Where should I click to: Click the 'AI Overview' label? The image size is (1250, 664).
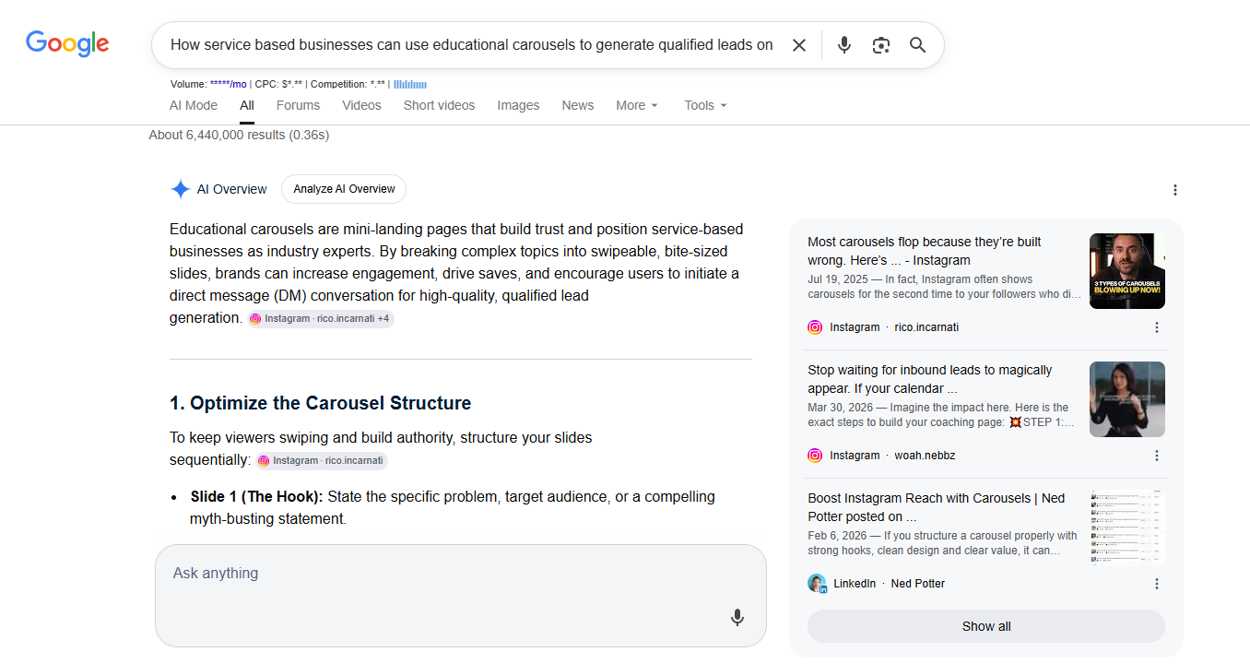pyautogui.click(x=231, y=189)
